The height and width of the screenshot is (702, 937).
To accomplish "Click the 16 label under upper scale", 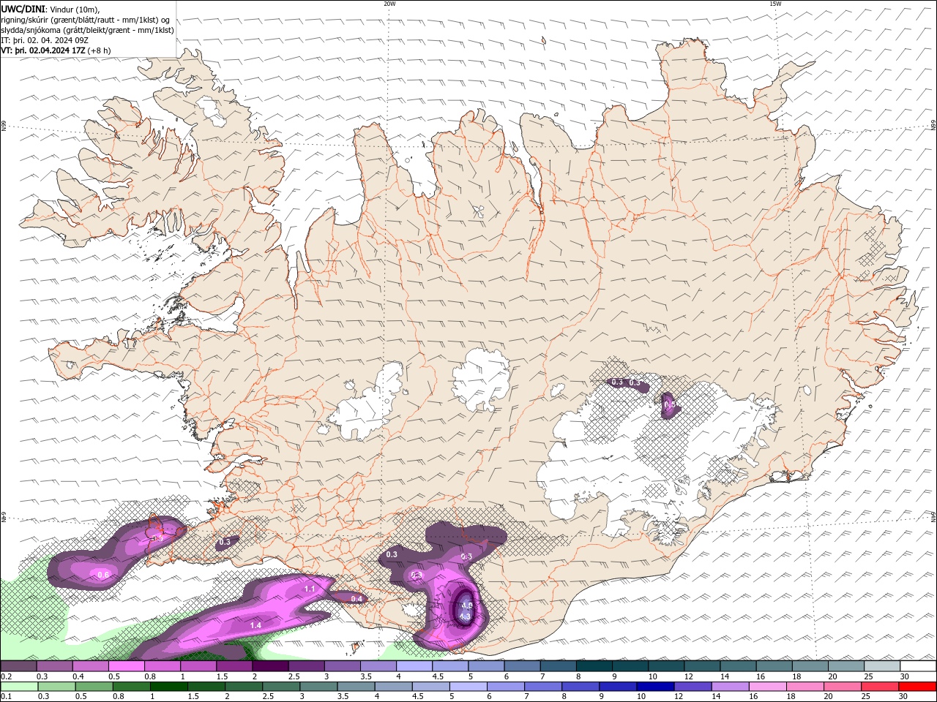I will point(761,676).
